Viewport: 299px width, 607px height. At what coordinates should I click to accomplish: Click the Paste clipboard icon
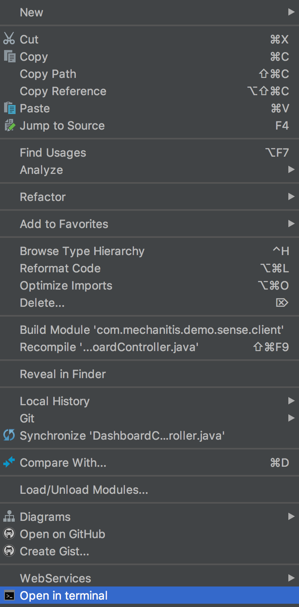(9, 108)
